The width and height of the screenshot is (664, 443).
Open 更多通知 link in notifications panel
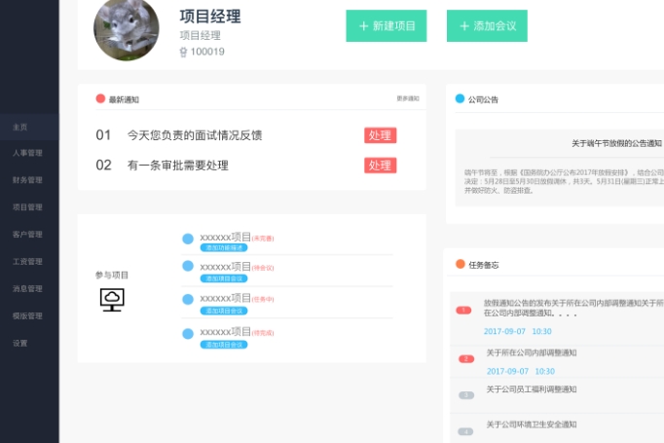[408, 98]
